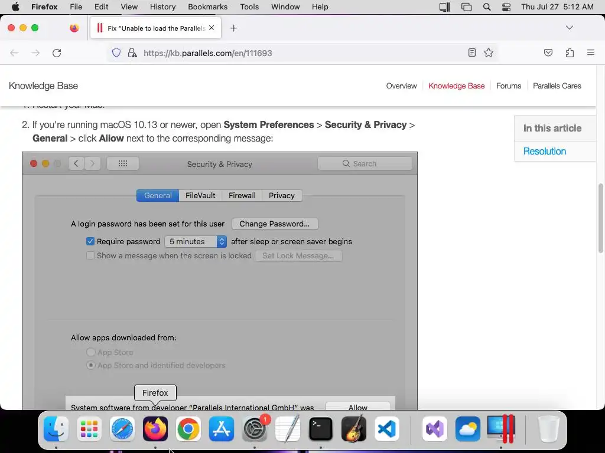
Task: Open Firefox extensions panel
Action: 570,52
